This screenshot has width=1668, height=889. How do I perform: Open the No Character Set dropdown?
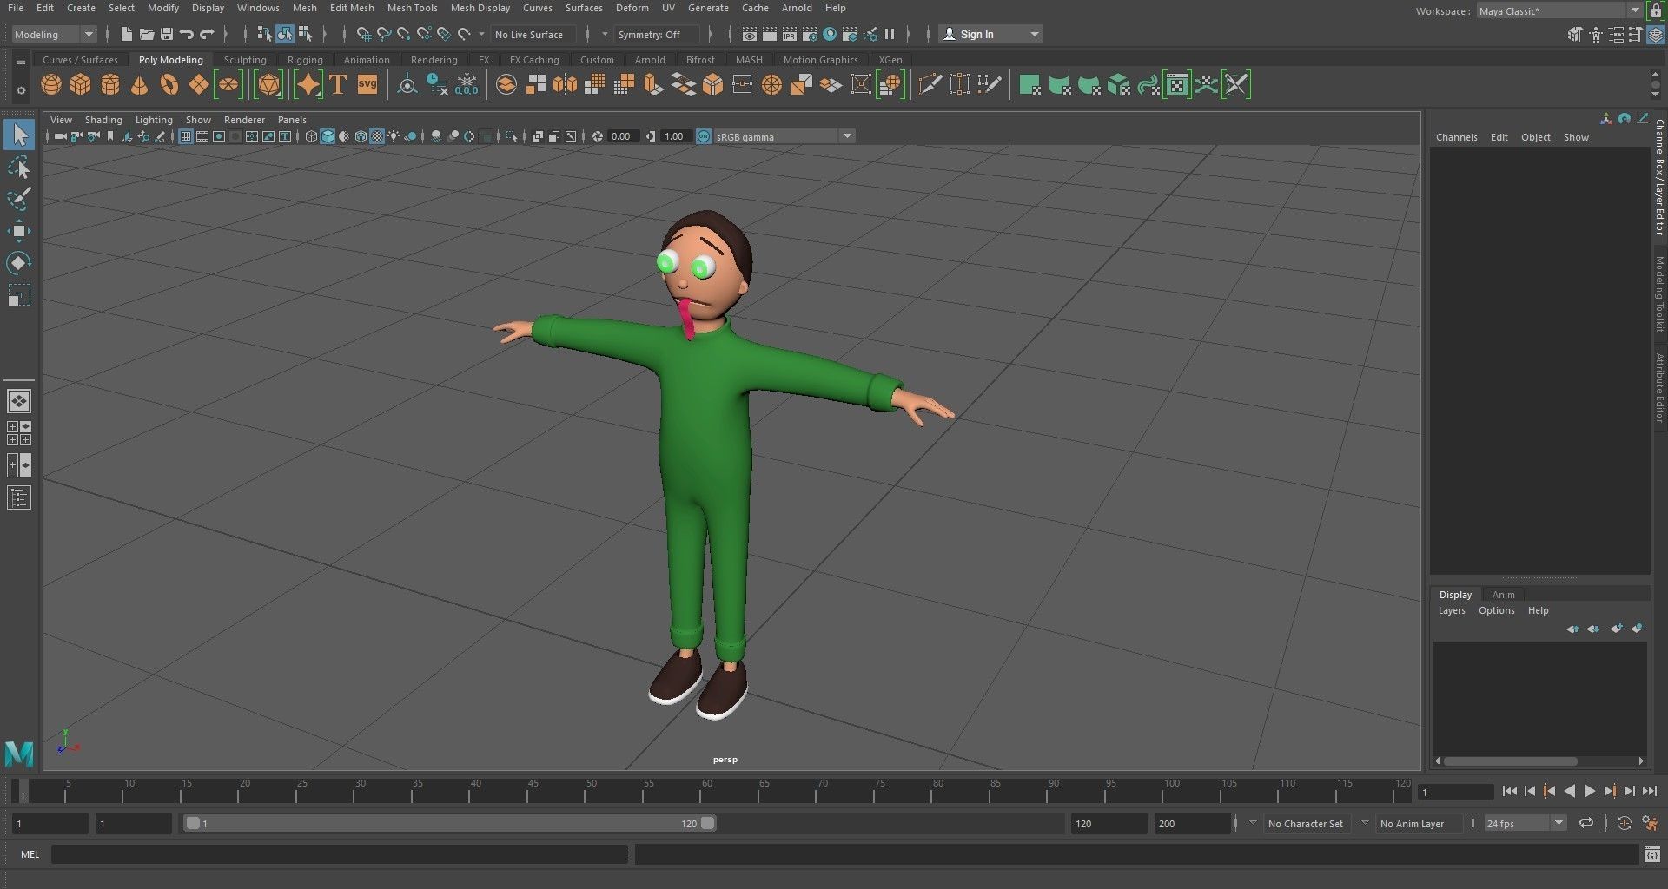coord(1305,823)
